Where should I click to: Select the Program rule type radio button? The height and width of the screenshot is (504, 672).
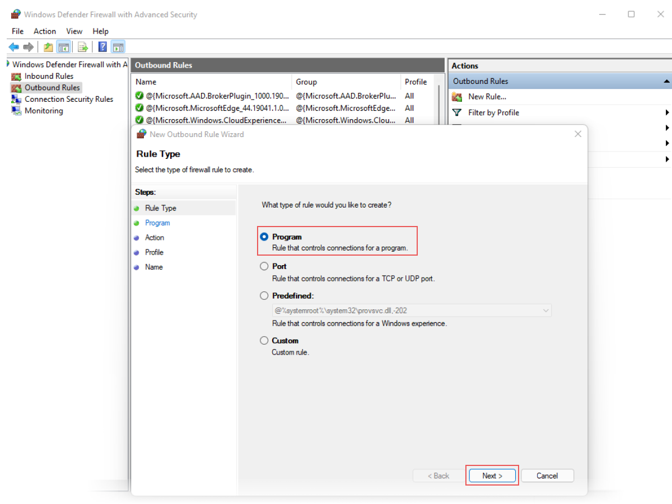[x=264, y=235]
